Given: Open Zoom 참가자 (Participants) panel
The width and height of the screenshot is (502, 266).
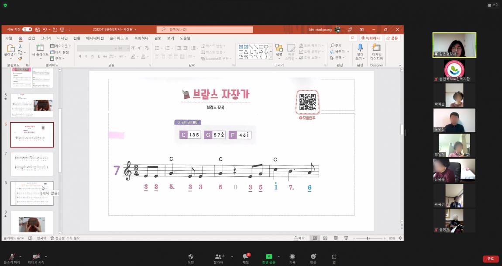Looking at the screenshot, I should tap(218, 258).
